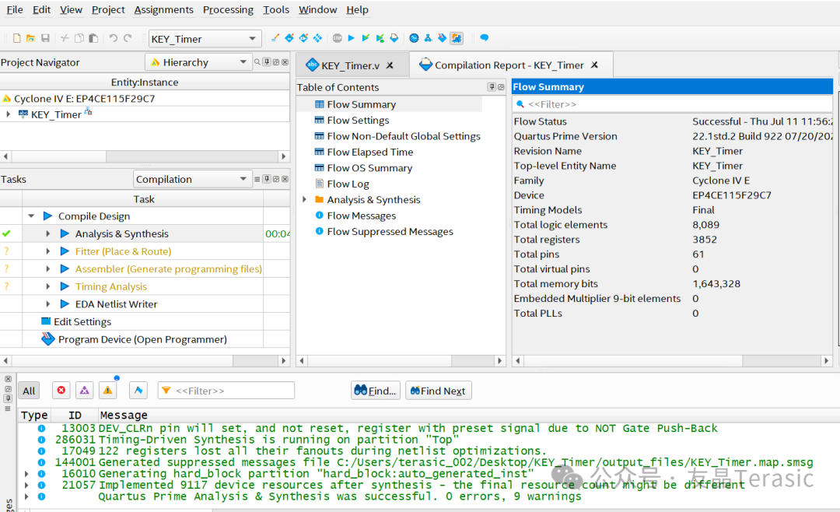
Task: Open the Assignment Editor pencil icon
Action: (x=275, y=38)
